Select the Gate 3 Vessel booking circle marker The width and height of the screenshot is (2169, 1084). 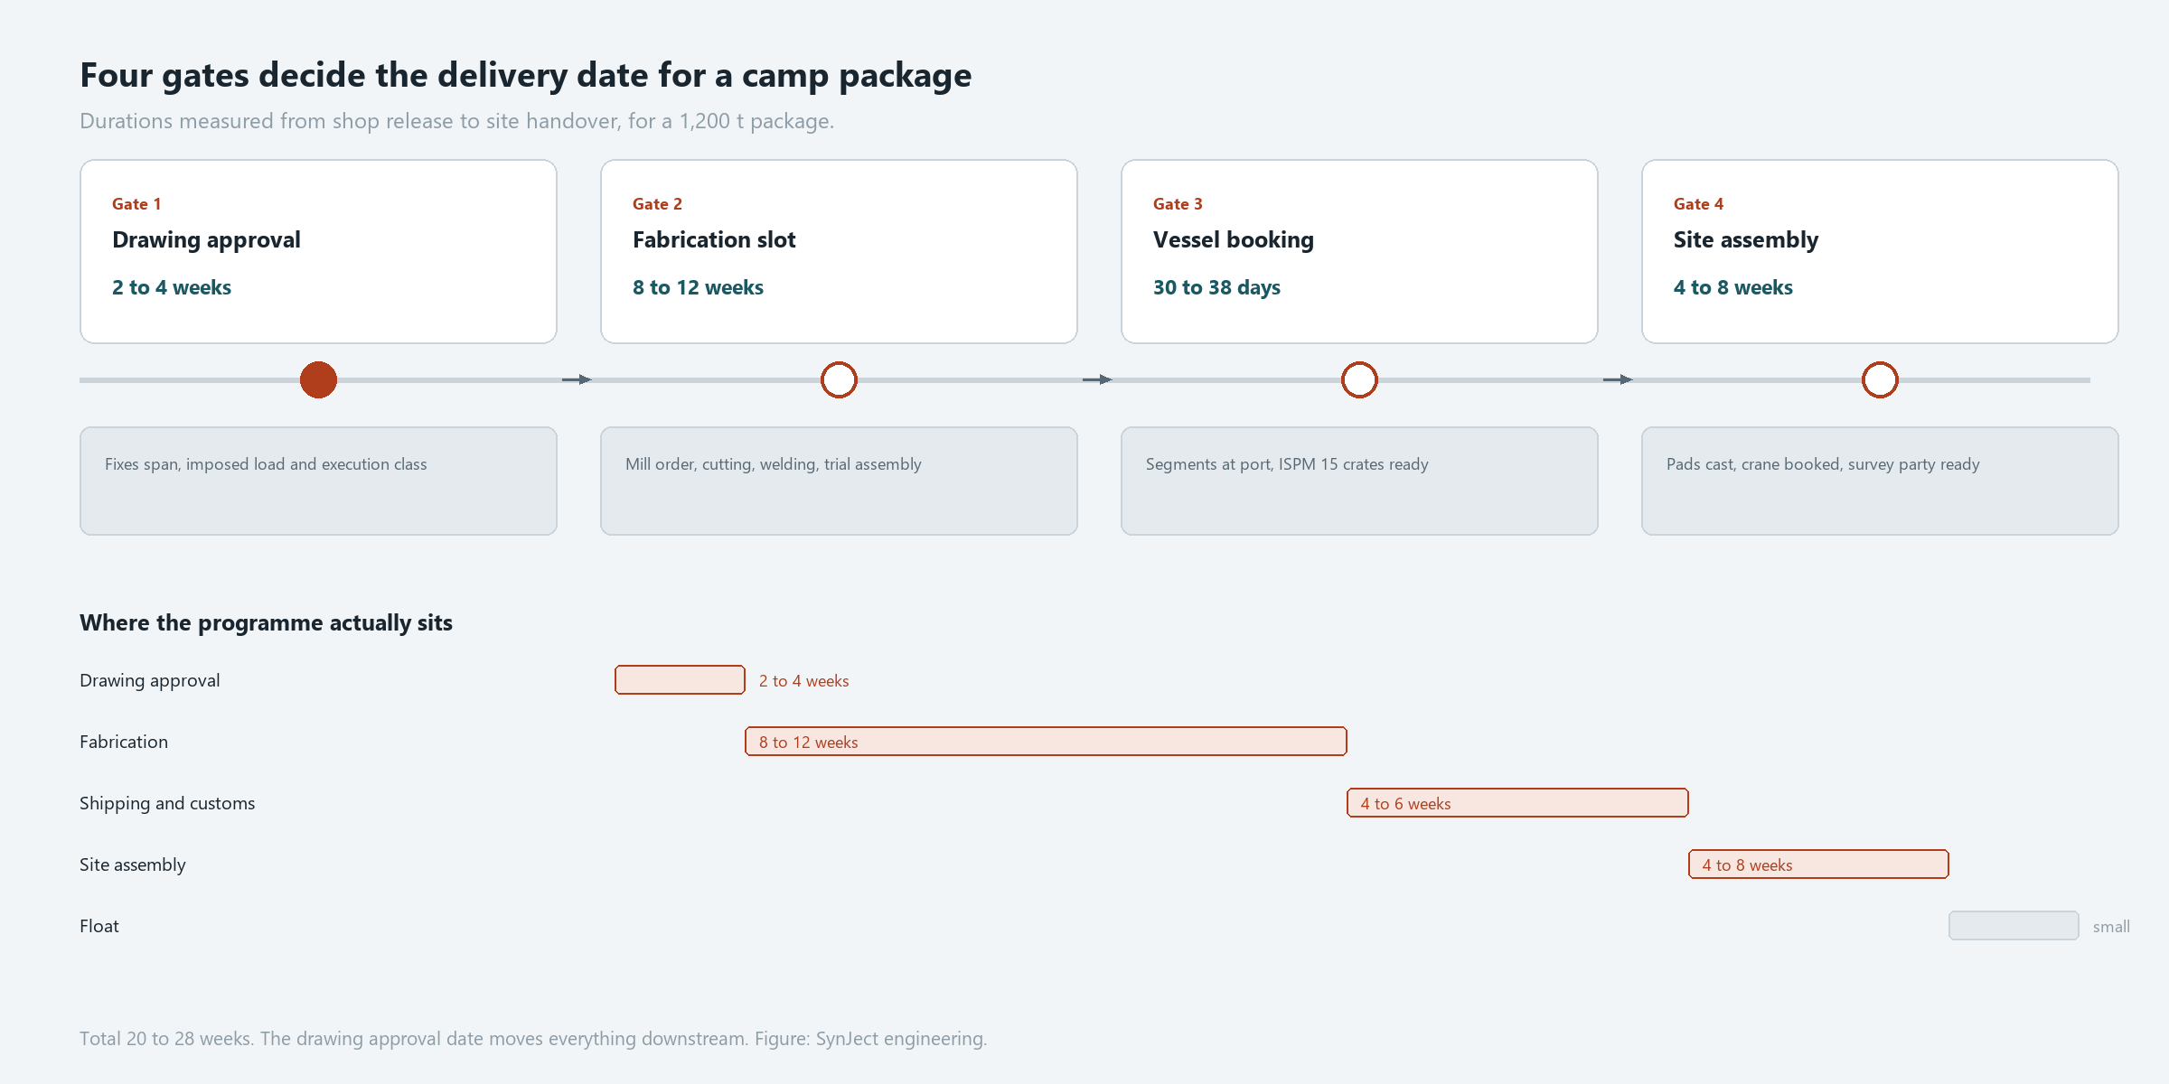click(x=1359, y=379)
